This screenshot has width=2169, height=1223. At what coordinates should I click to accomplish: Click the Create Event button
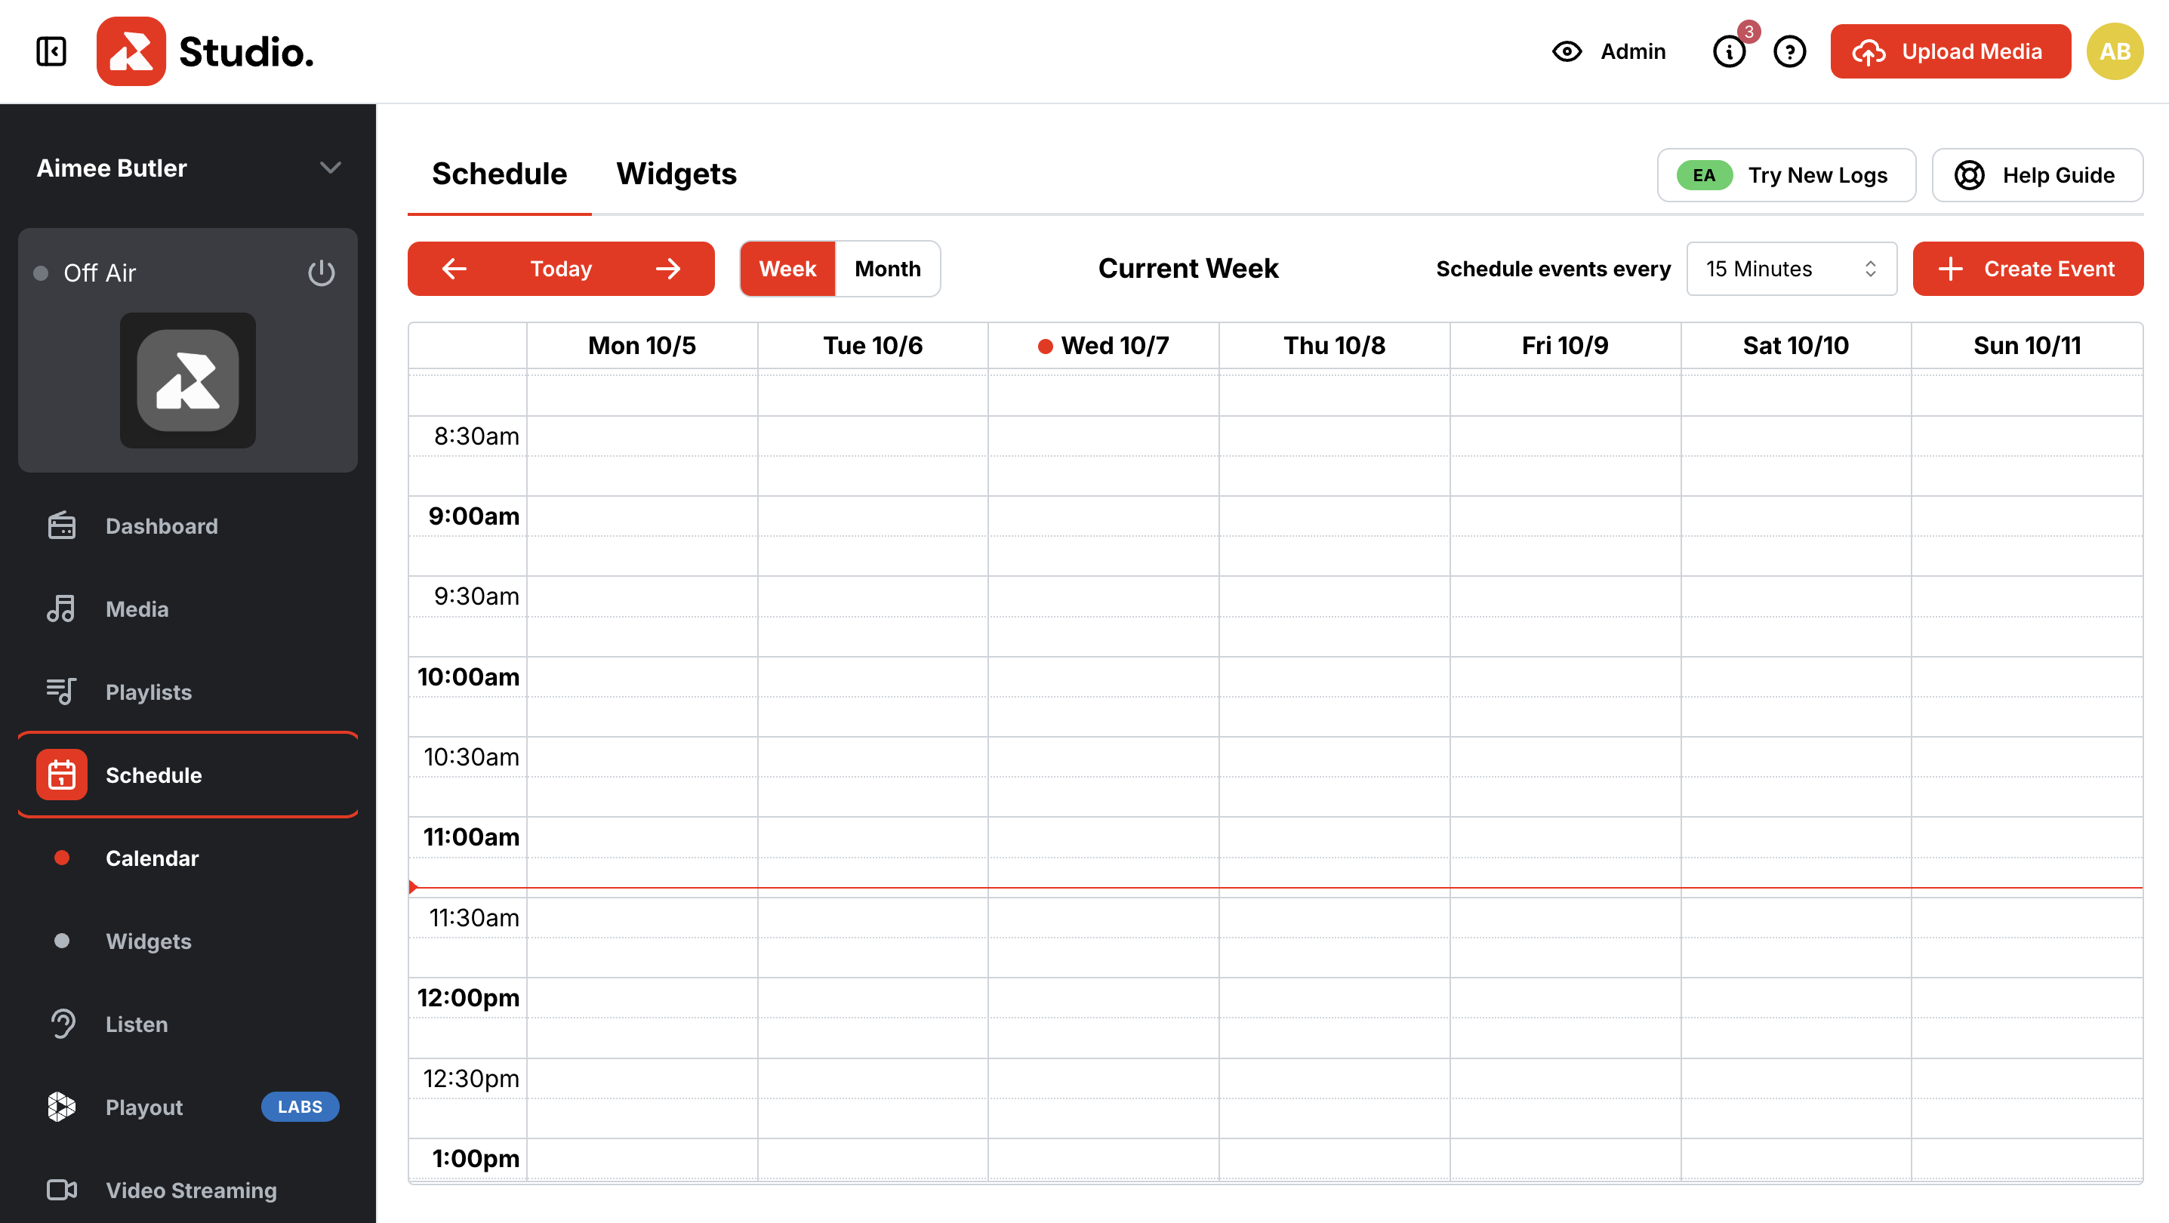2028,269
